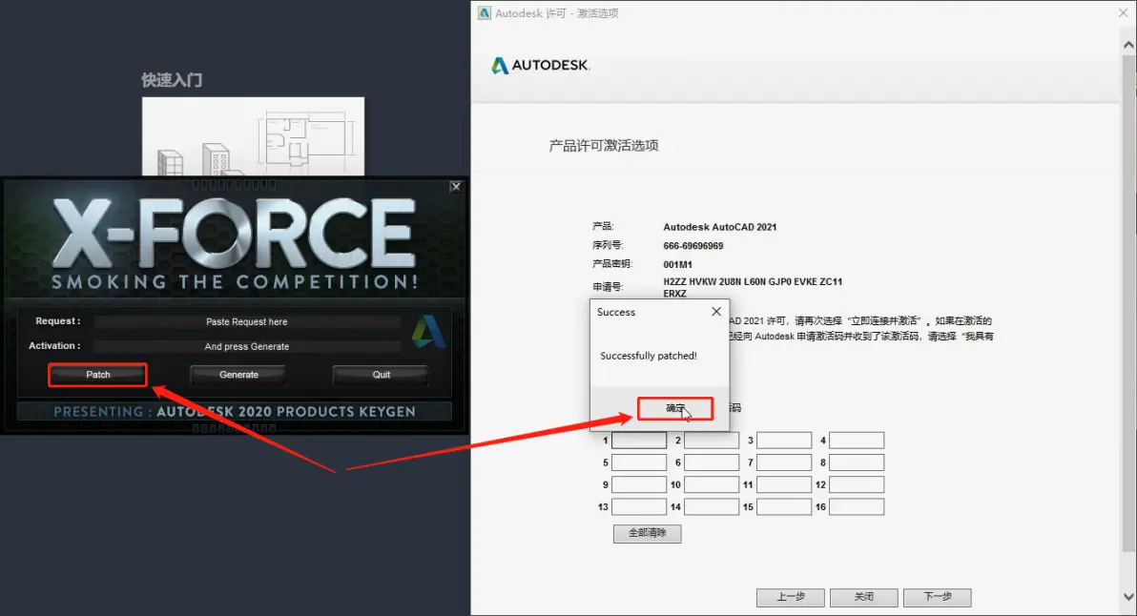Click the Autodesk icon in the license window title bar

point(484,13)
